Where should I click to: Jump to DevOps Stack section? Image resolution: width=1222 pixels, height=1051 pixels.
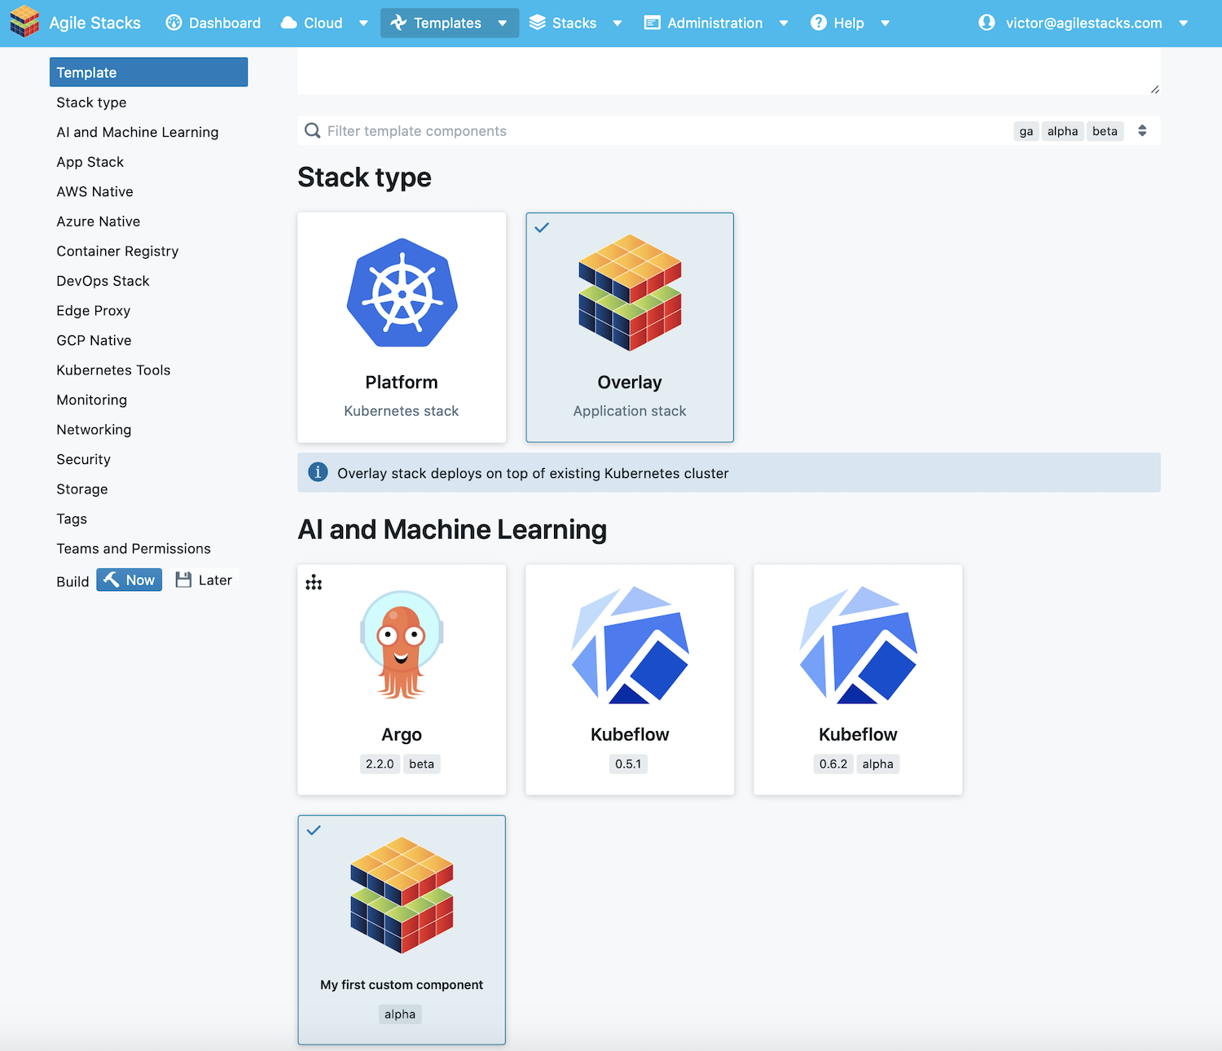click(103, 281)
